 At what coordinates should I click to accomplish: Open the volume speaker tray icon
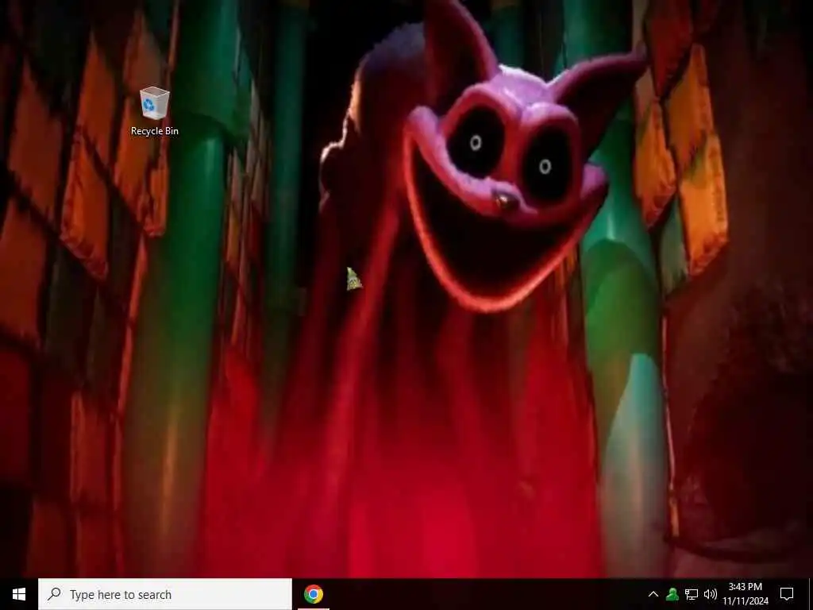tap(711, 594)
